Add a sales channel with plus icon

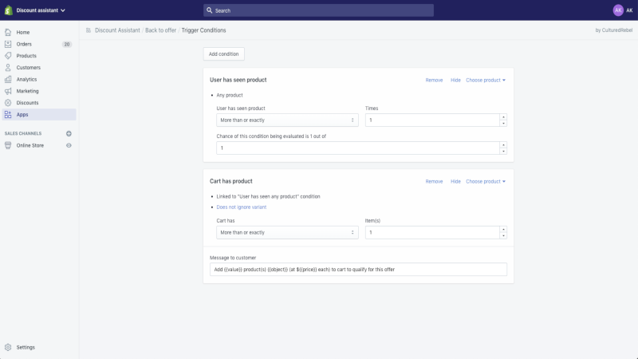click(69, 133)
